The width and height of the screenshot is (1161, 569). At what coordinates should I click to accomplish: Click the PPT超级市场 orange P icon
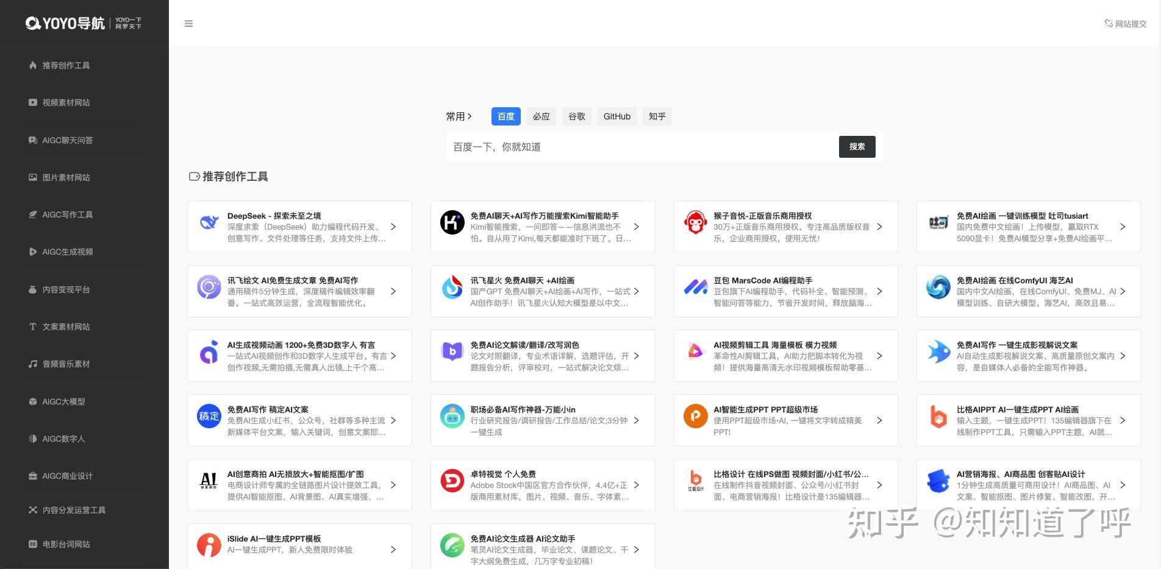(695, 416)
